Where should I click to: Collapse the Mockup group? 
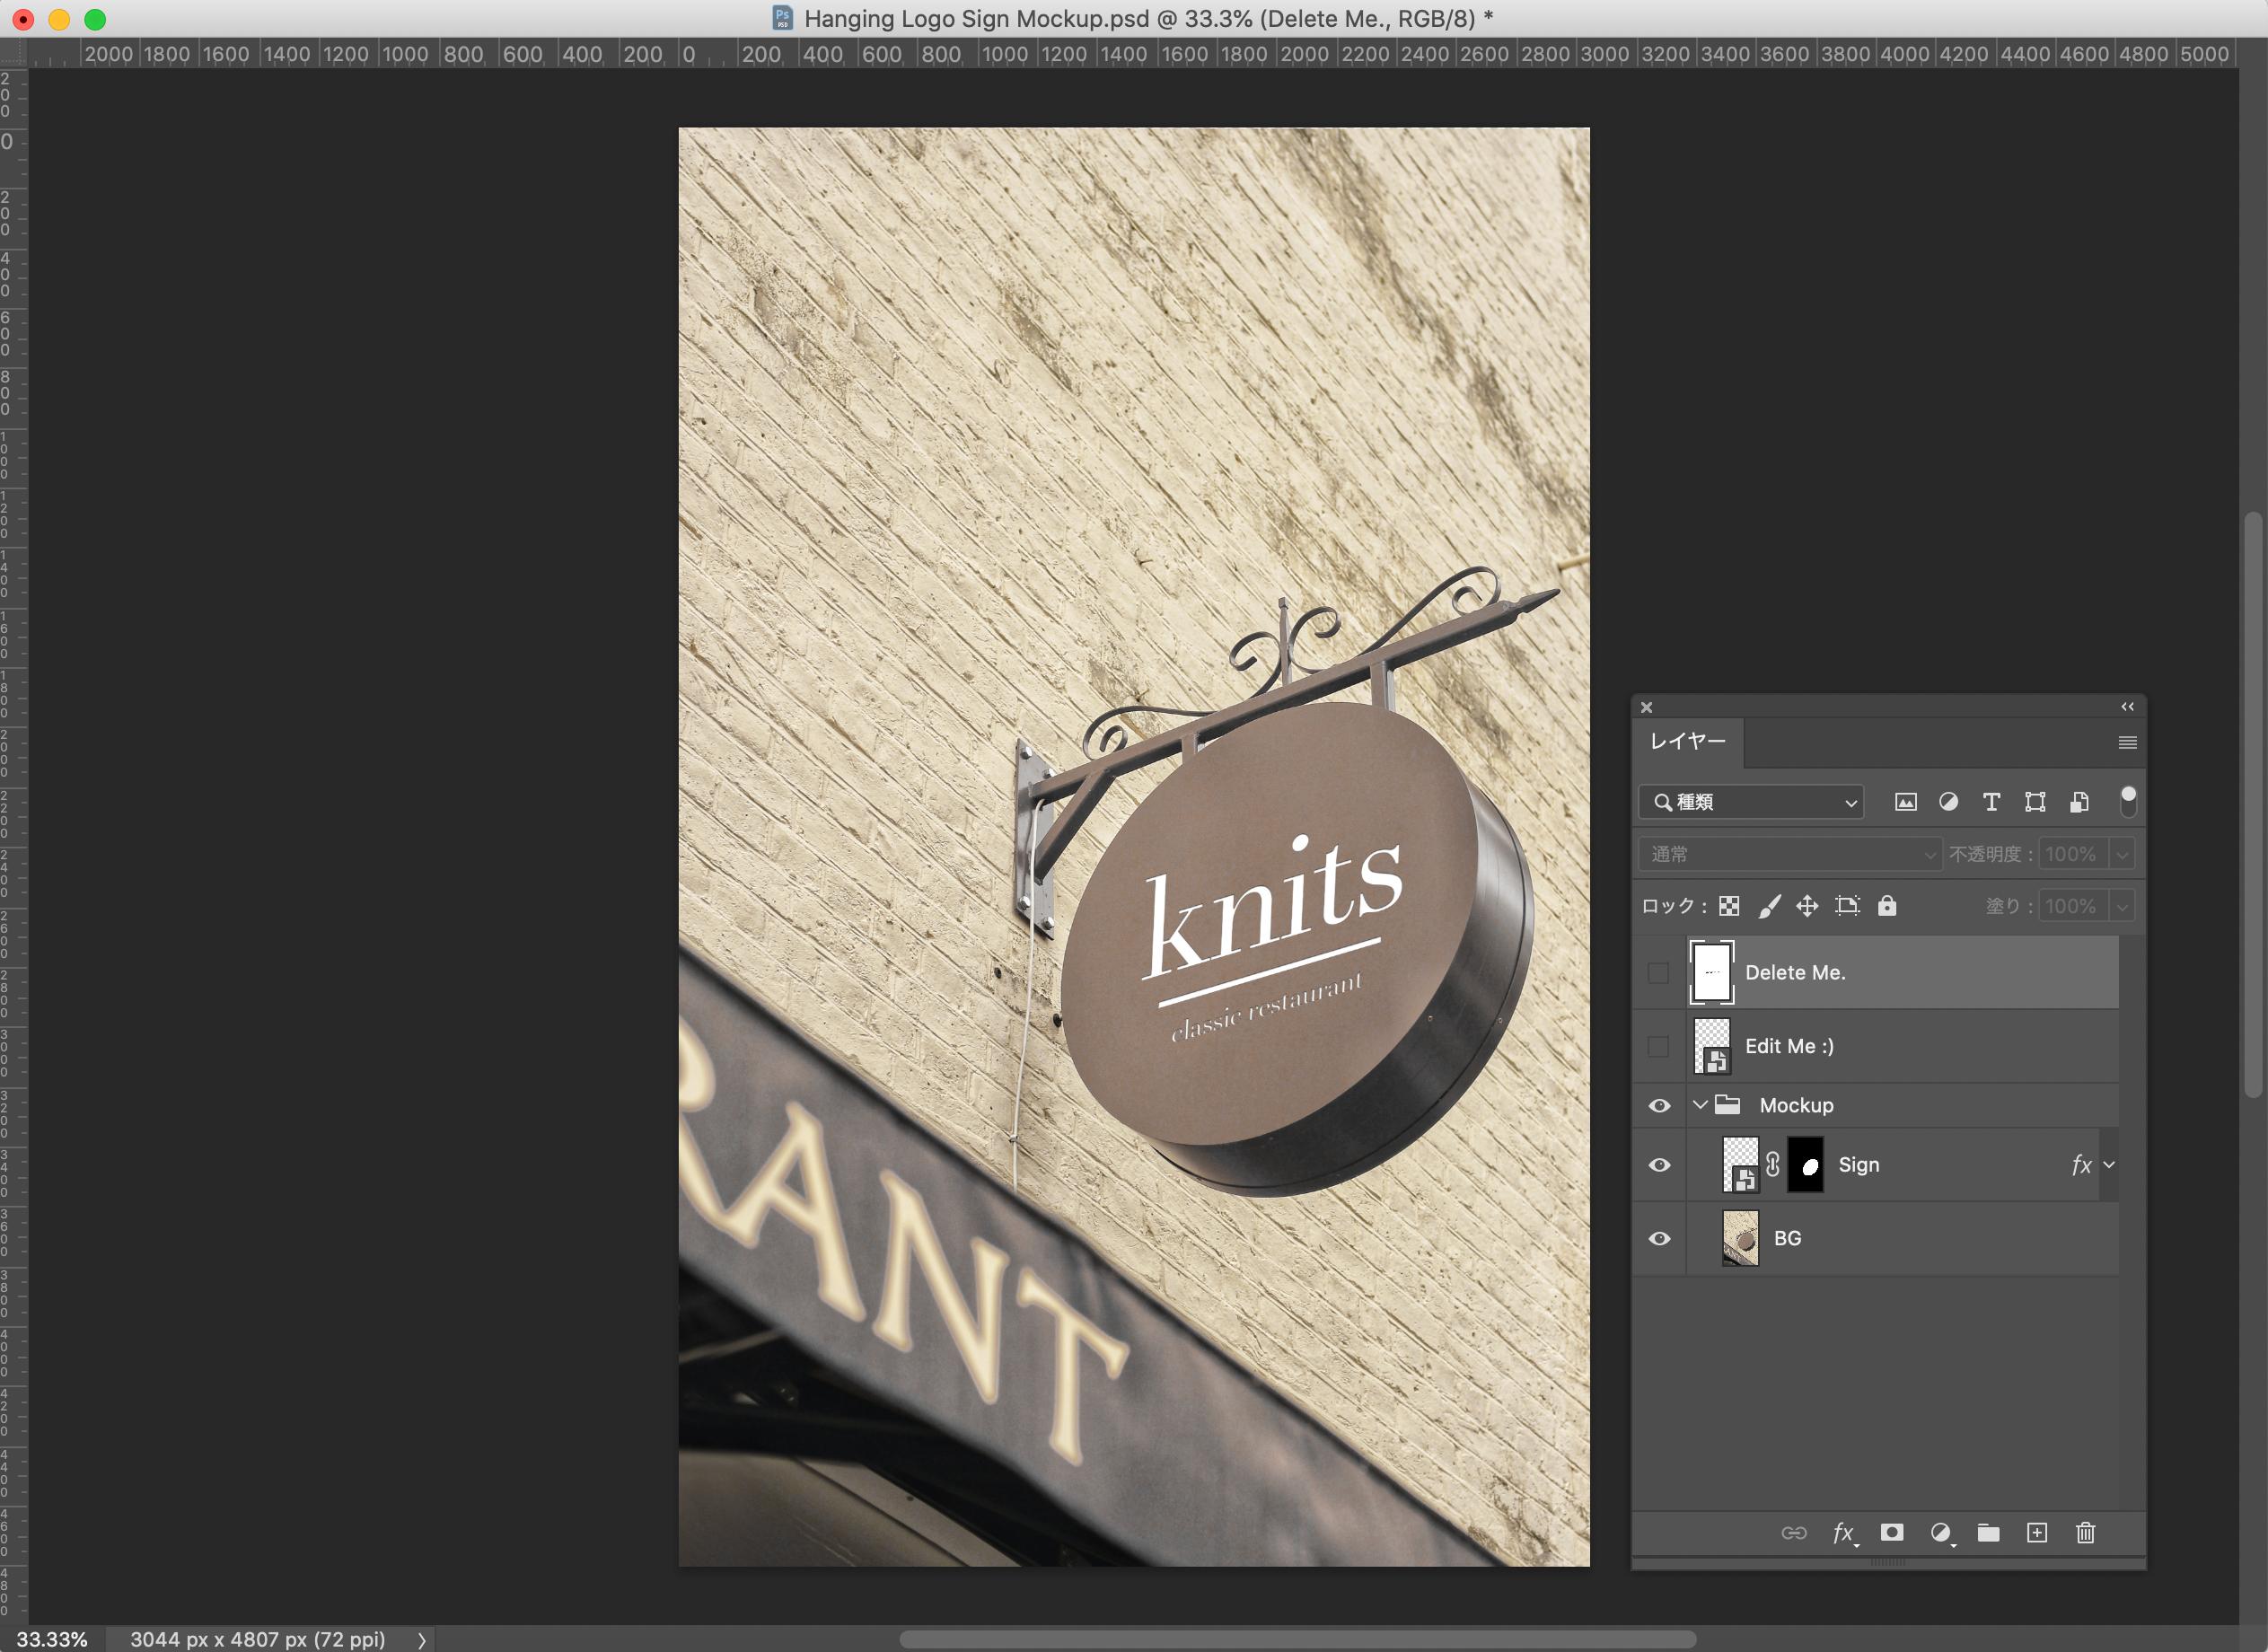point(1700,1105)
